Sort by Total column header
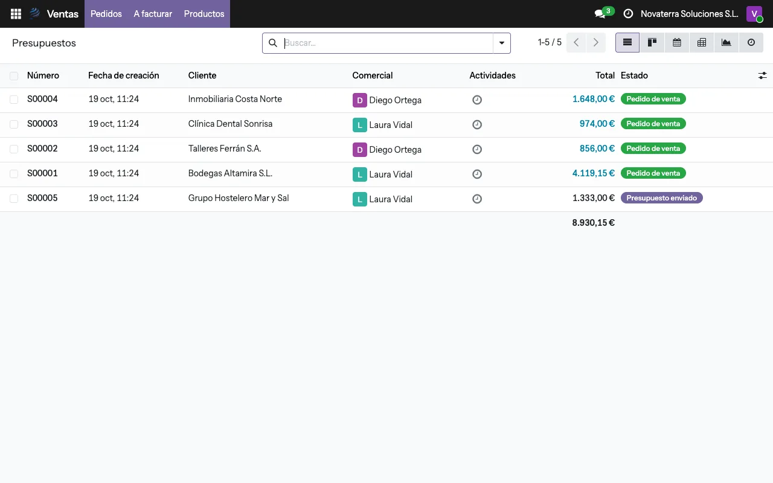 (605, 75)
